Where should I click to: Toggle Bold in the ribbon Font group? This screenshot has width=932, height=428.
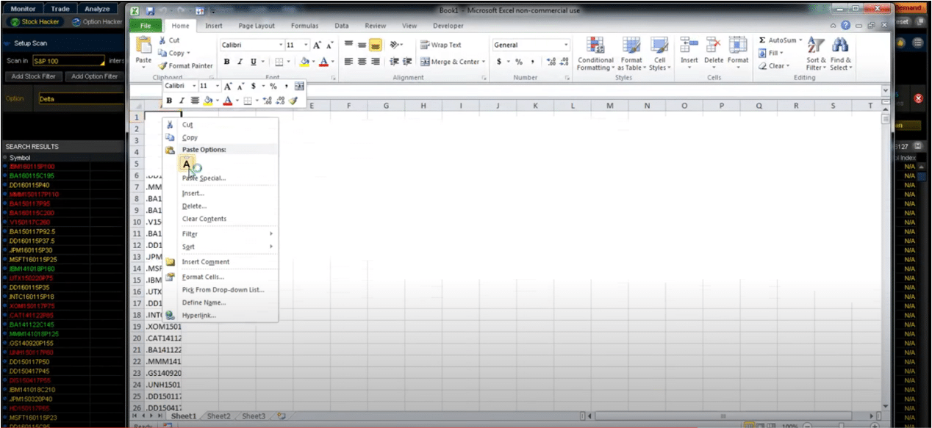coord(227,62)
